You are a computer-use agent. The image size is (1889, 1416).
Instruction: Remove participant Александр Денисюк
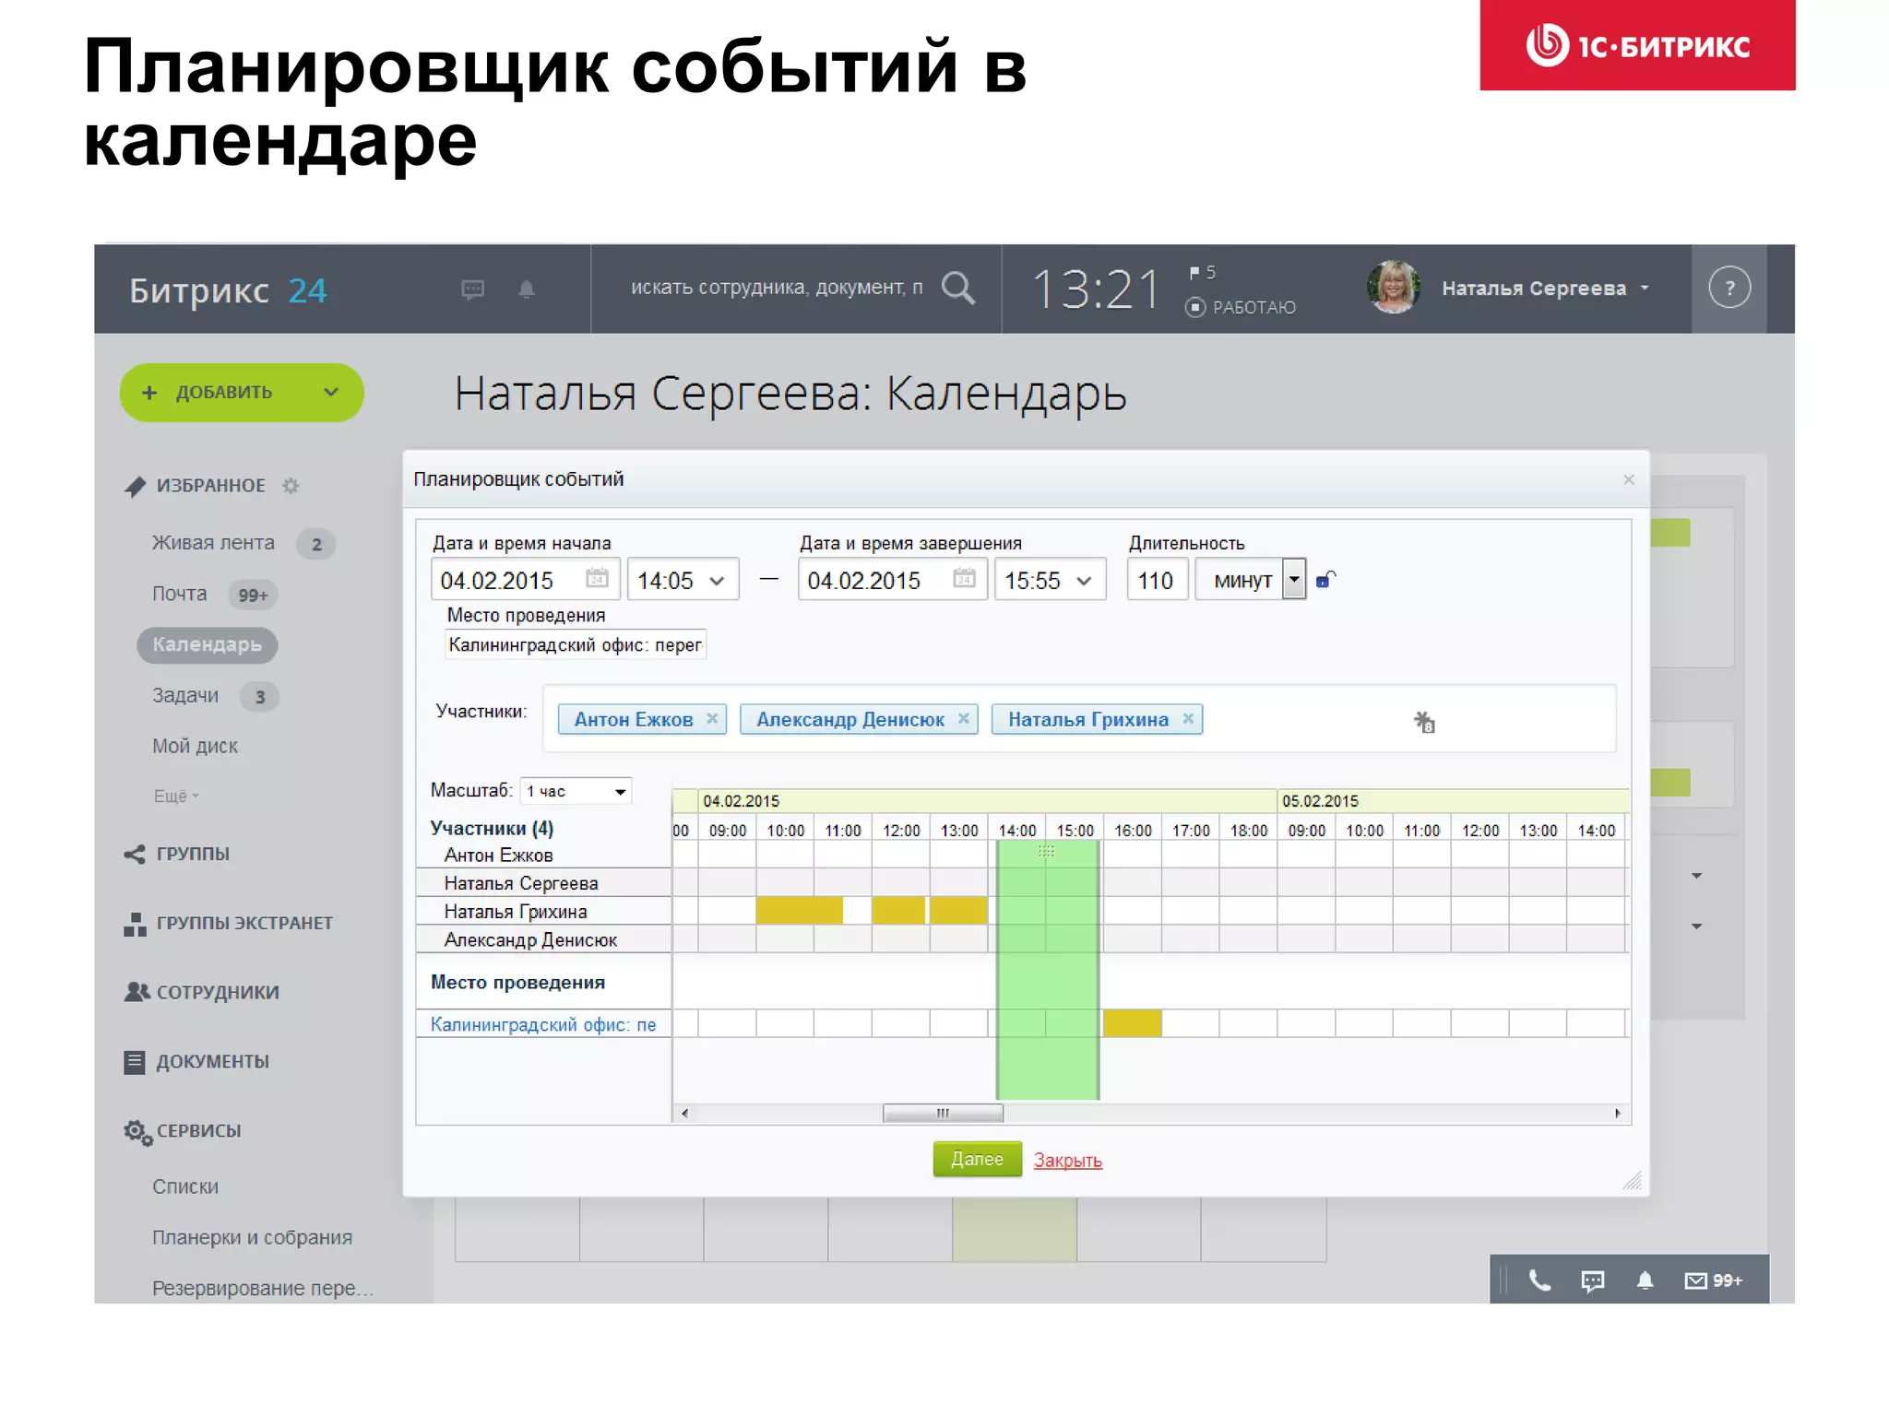(963, 718)
